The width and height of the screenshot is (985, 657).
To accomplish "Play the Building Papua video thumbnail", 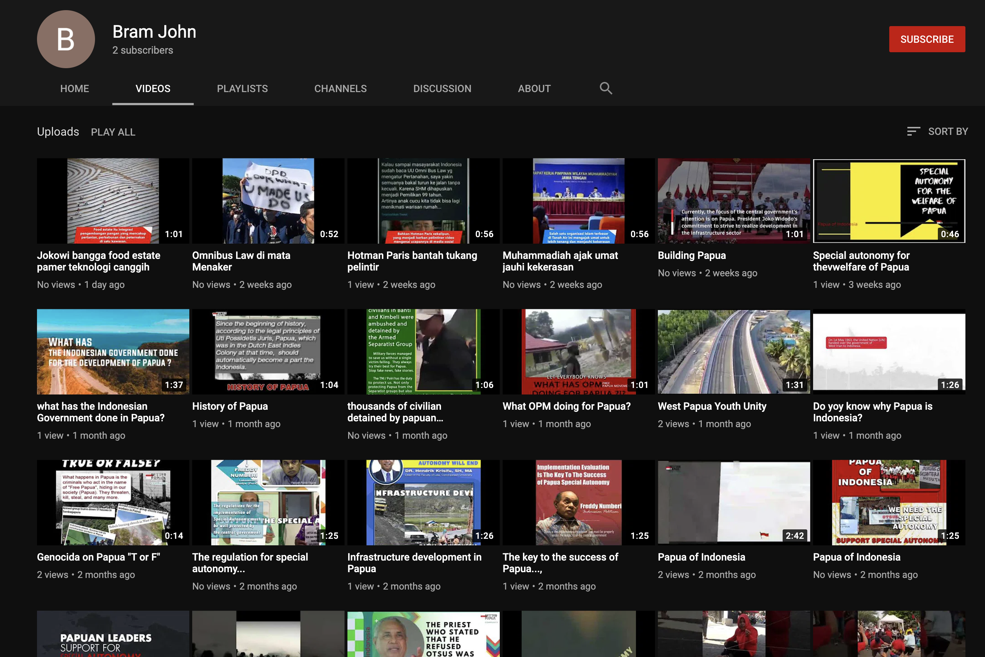I will 734,201.
